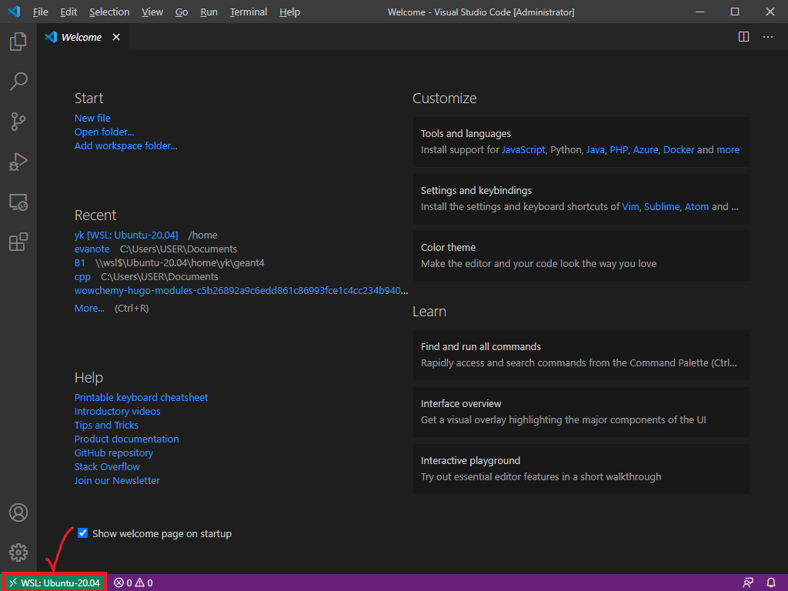
Task: Open Remote Explorer icon in sidebar
Action: [x=18, y=202]
